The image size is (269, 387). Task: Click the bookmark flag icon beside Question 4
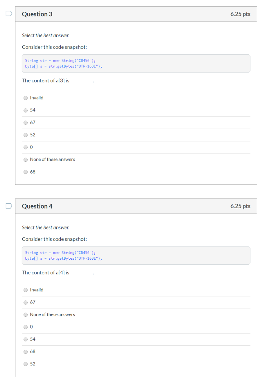[8, 206]
